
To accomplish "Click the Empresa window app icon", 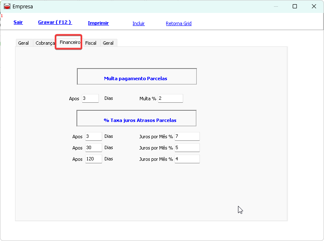I will click(x=7, y=6).
